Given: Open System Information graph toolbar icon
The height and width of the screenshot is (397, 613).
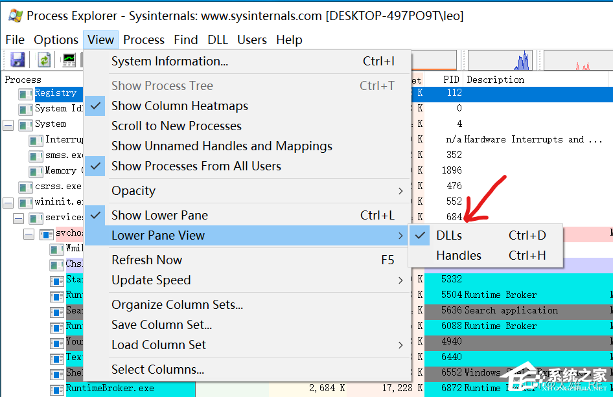Looking at the screenshot, I should click(x=69, y=60).
